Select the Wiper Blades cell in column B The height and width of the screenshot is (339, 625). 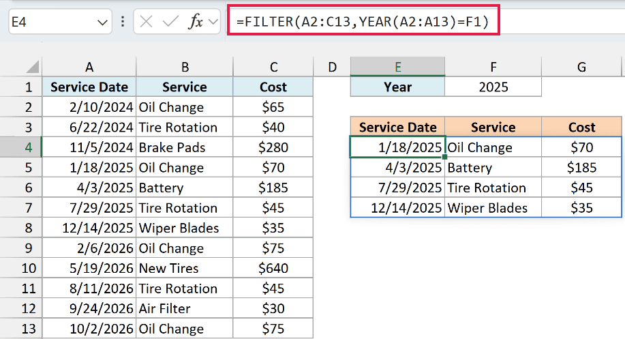click(185, 228)
